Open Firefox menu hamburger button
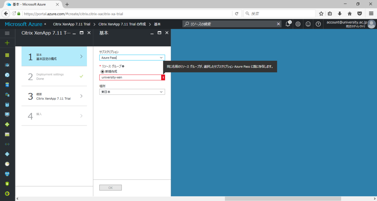 click(371, 14)
